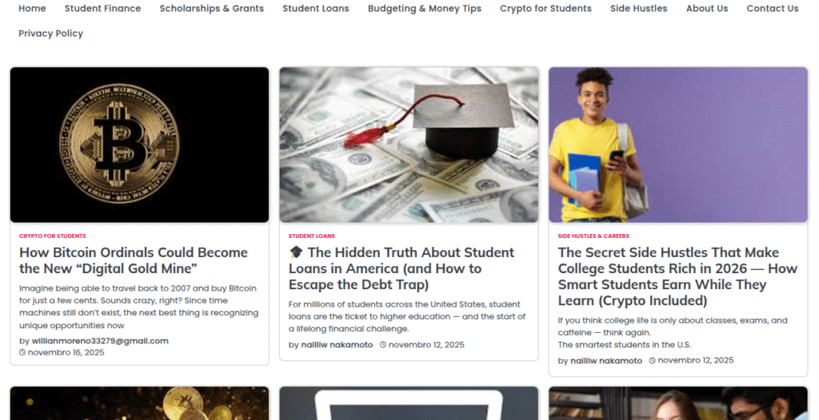Navigate to Student Loans in the navbar
The width and height of the screenshot is (819, 420).
315,8
